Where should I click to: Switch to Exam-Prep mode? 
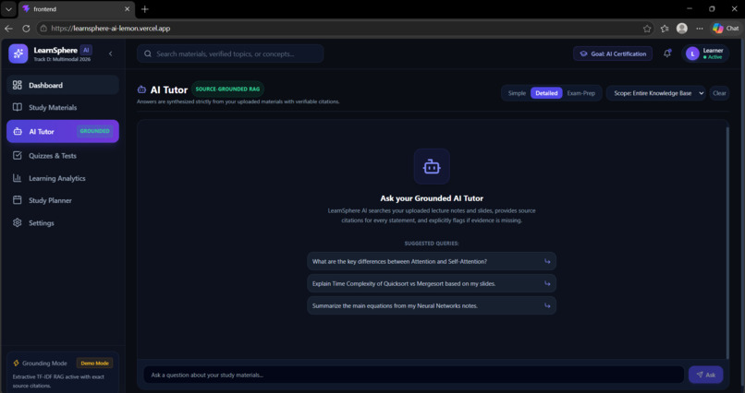[581, 93]
